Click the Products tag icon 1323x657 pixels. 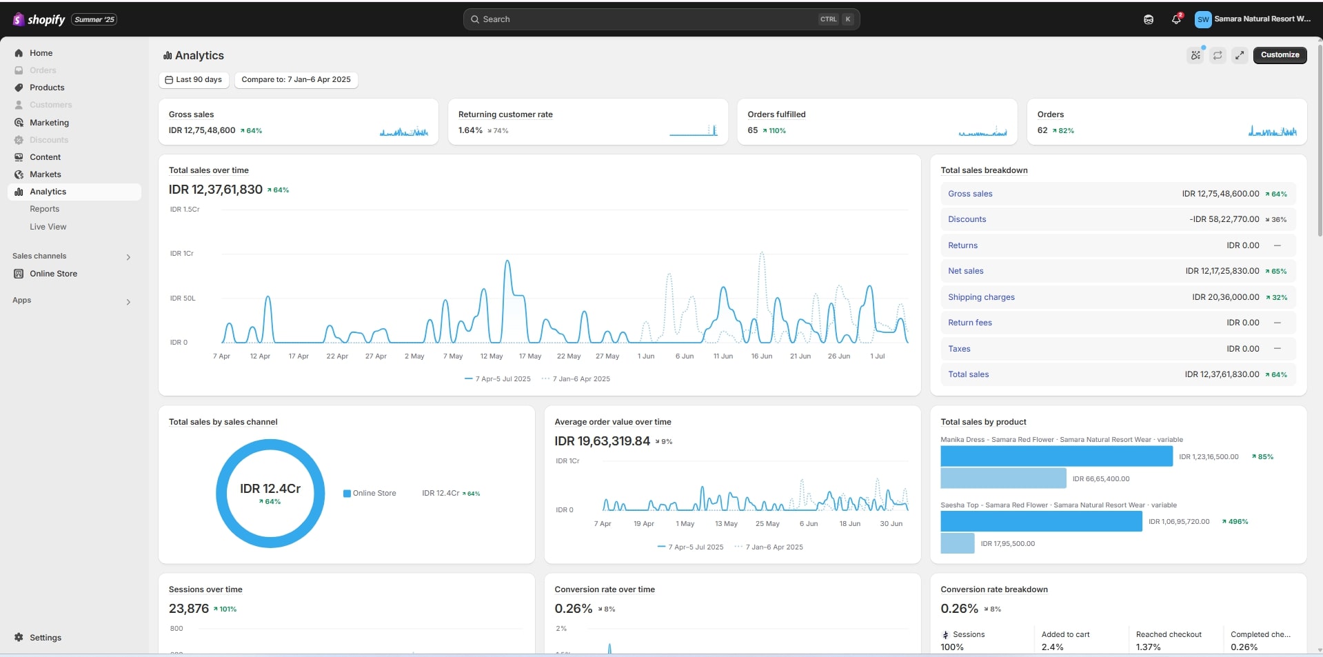(x=19, y=88)
